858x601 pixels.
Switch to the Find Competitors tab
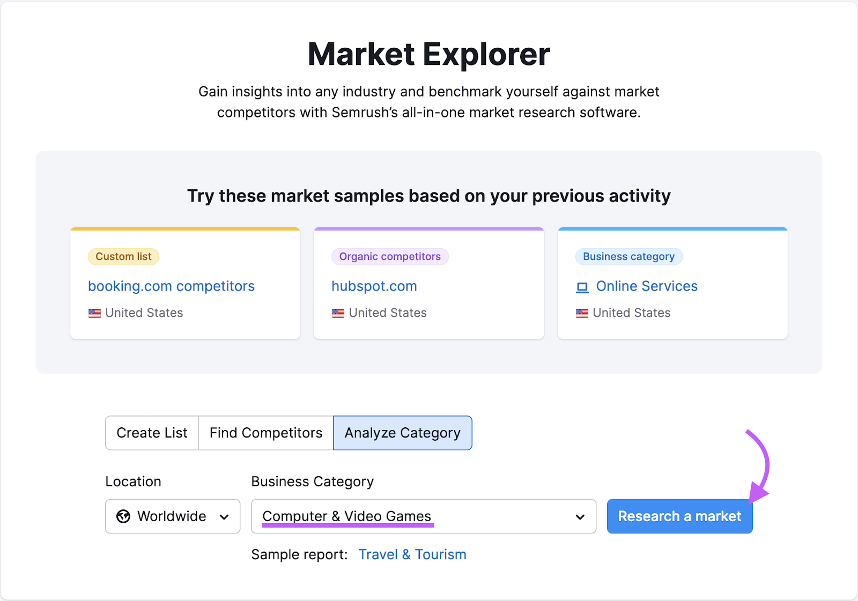pyautogui.click(x=265, y=433)
